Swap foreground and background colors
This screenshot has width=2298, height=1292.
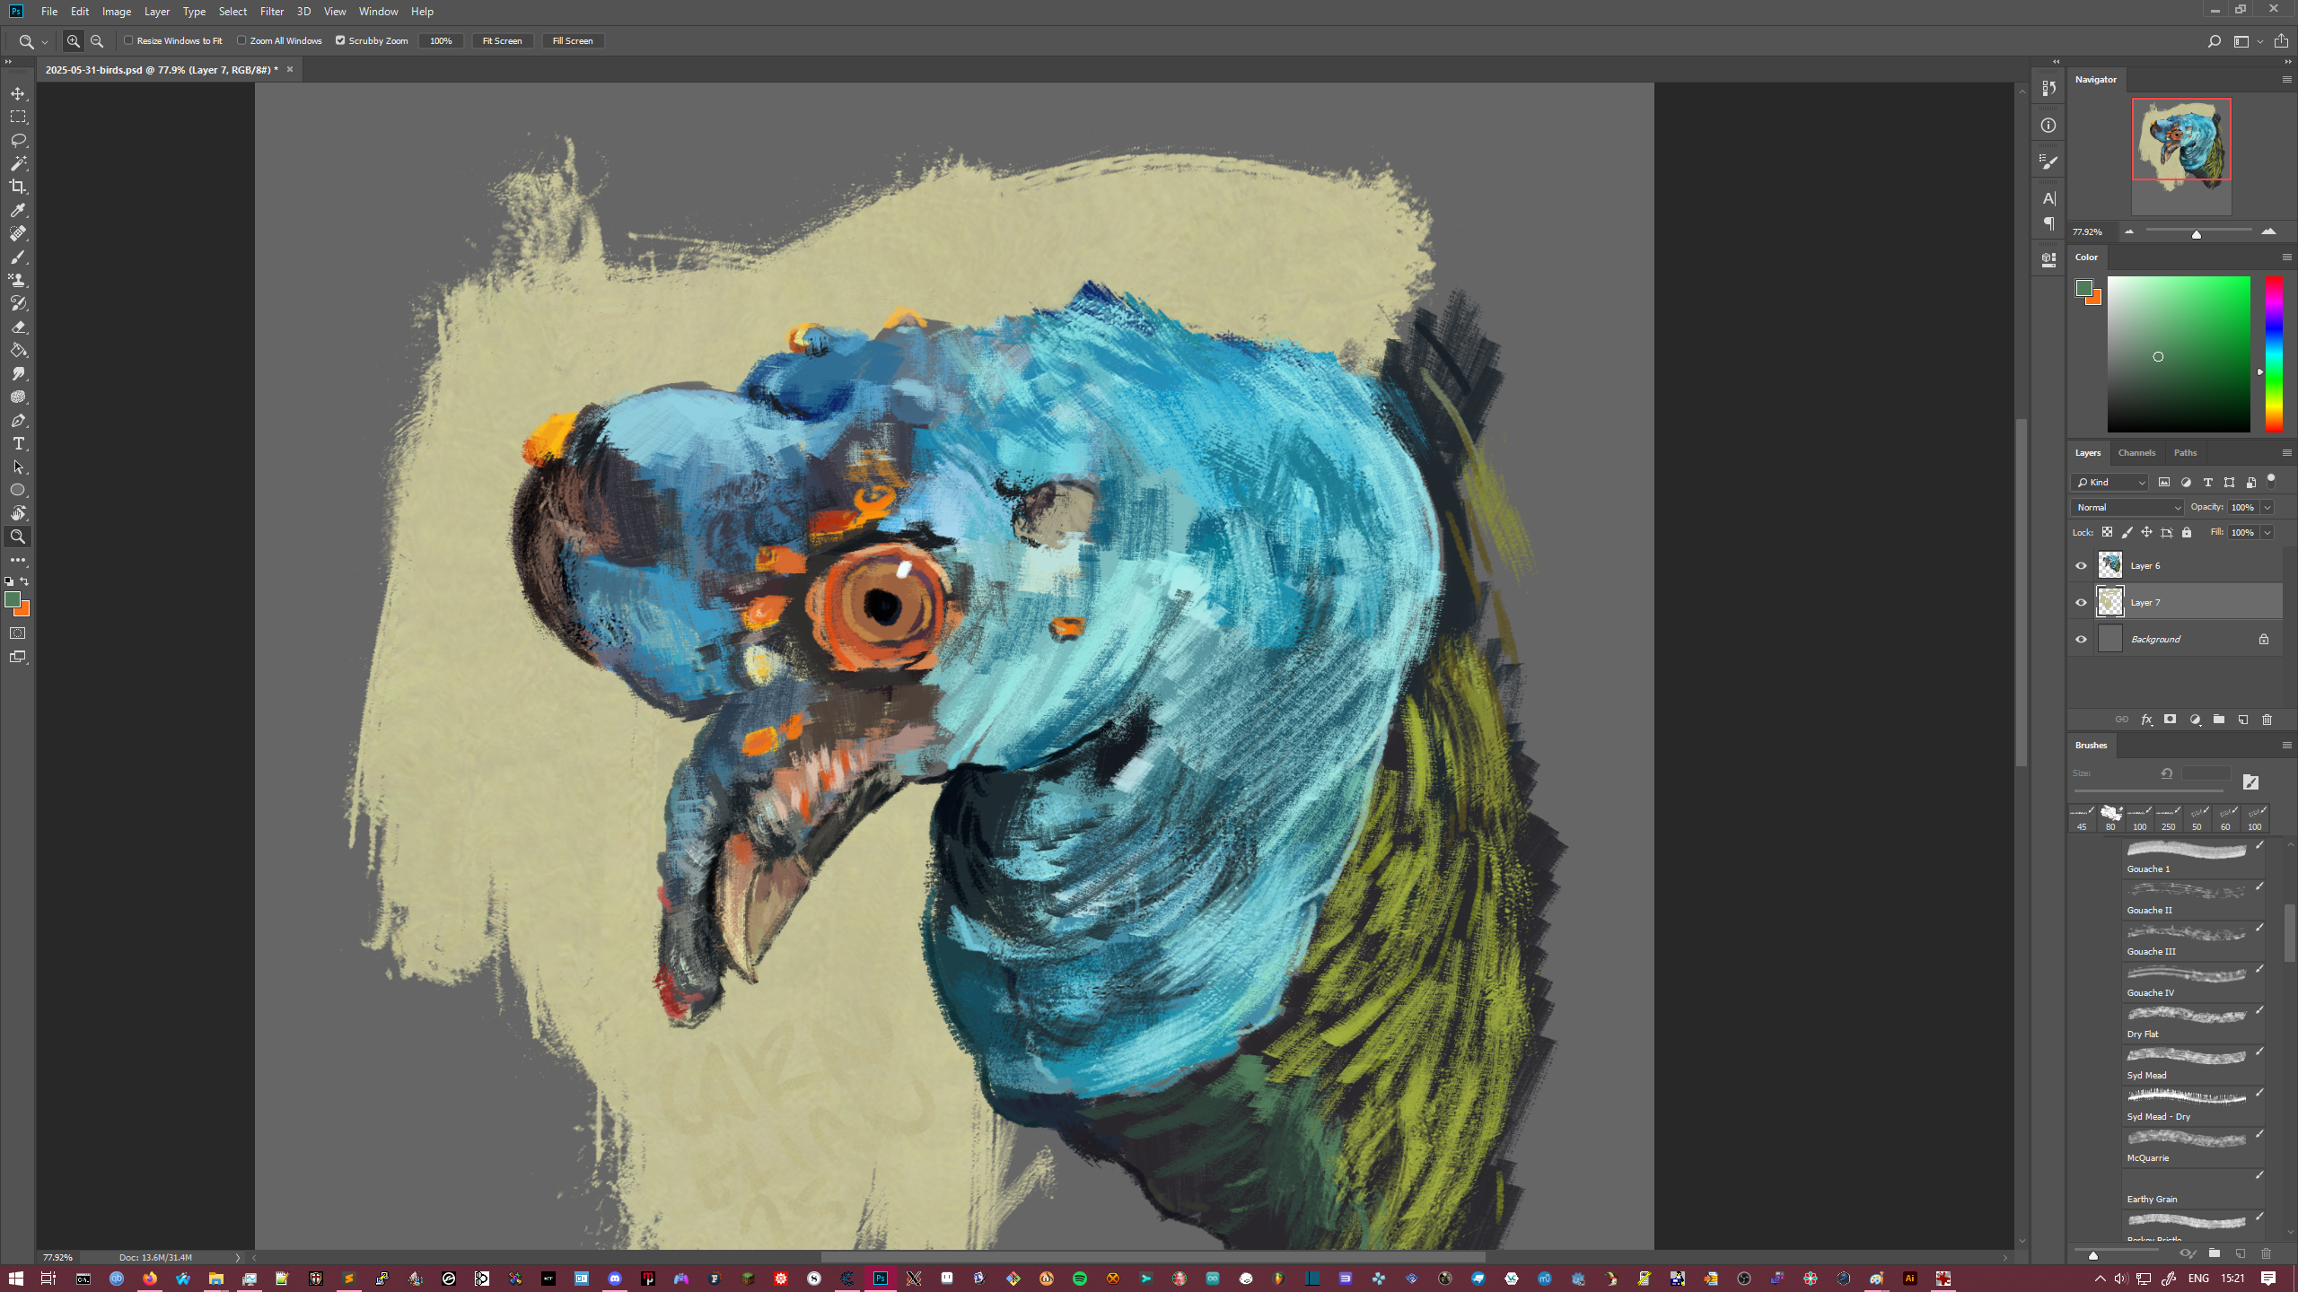coord(25,581)
